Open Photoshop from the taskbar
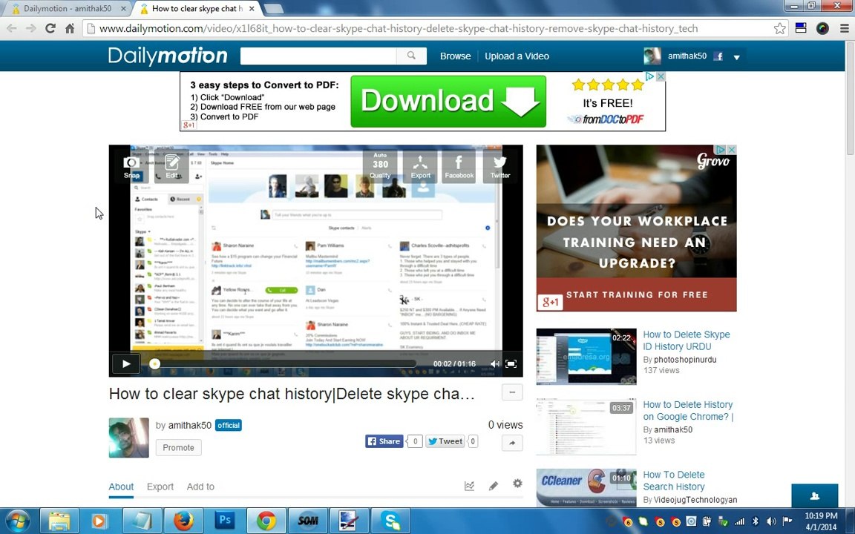 225,521
